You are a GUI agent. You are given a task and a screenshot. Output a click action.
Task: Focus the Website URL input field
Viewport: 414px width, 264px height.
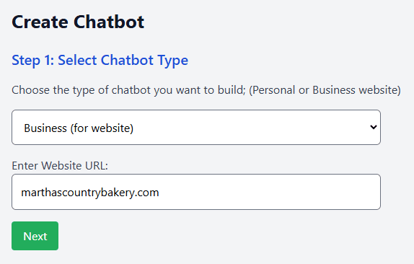pyautogui.click(x=196, y=192)
